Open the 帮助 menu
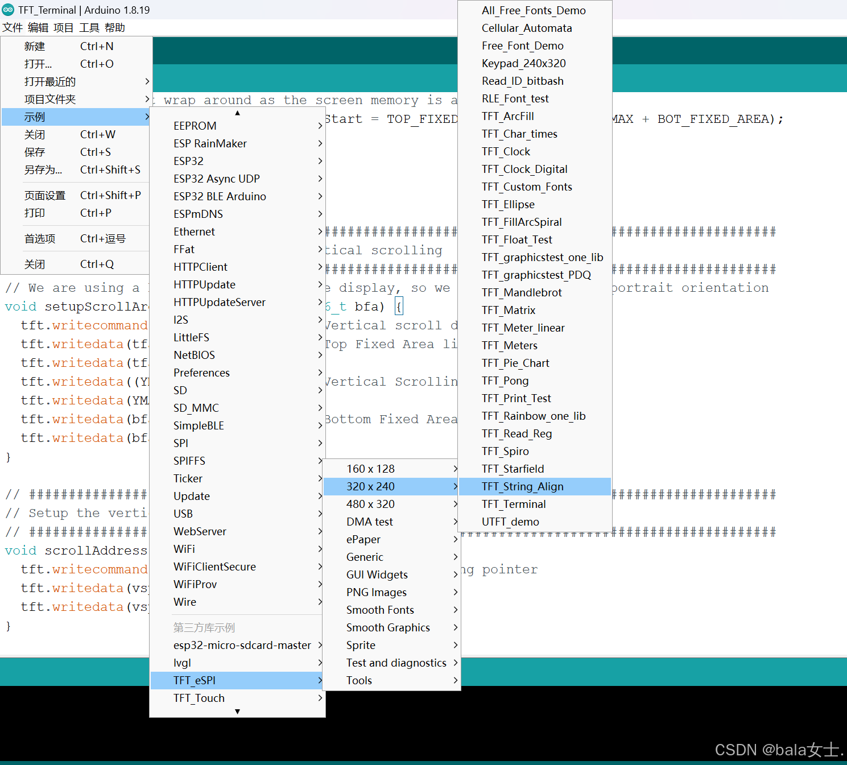This screenshot has height=765, width=847. (x=115, y=27)
